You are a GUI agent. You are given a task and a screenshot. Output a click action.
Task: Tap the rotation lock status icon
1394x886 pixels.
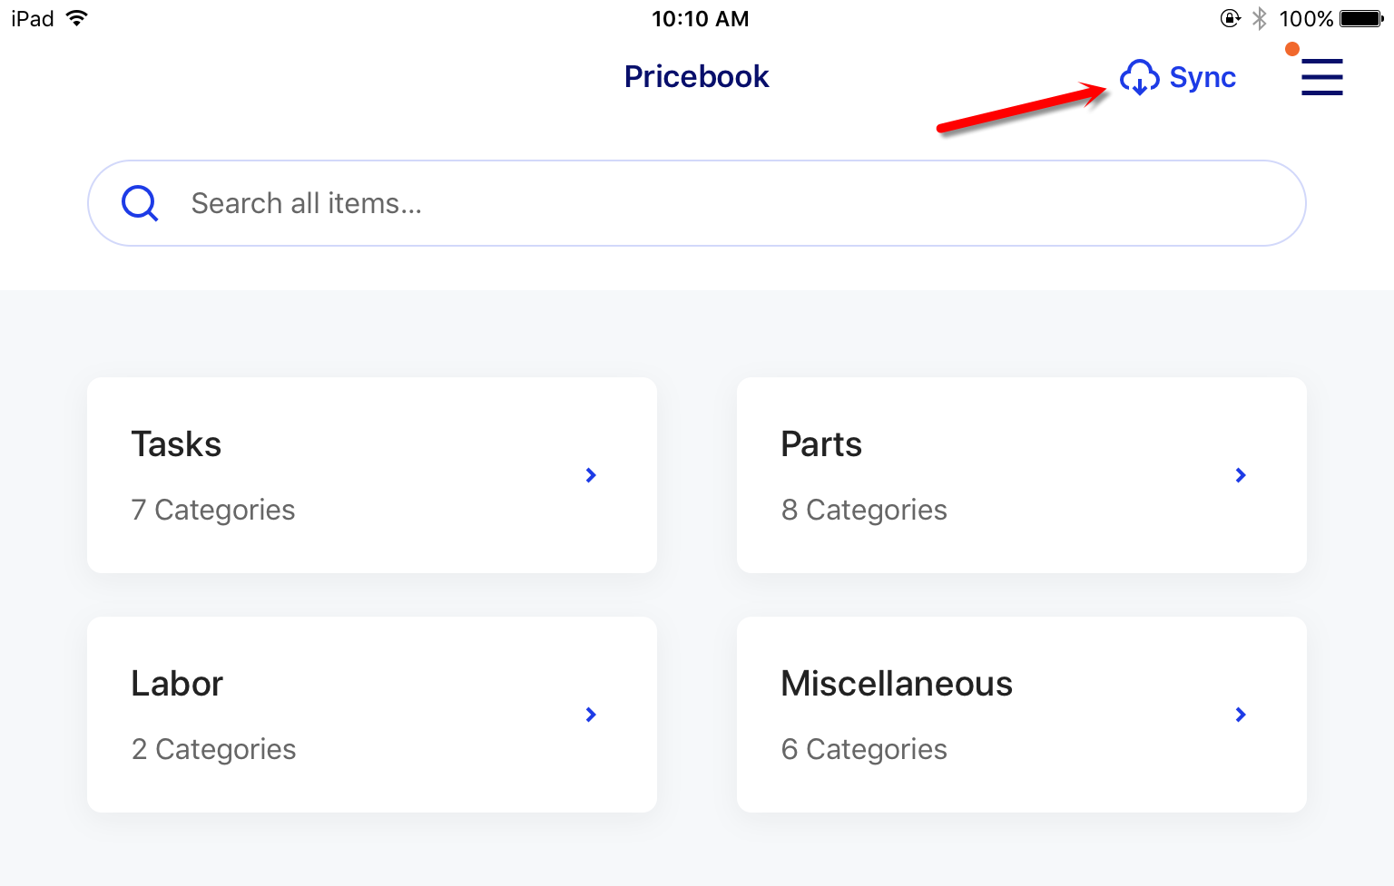tap(1230, 18)
